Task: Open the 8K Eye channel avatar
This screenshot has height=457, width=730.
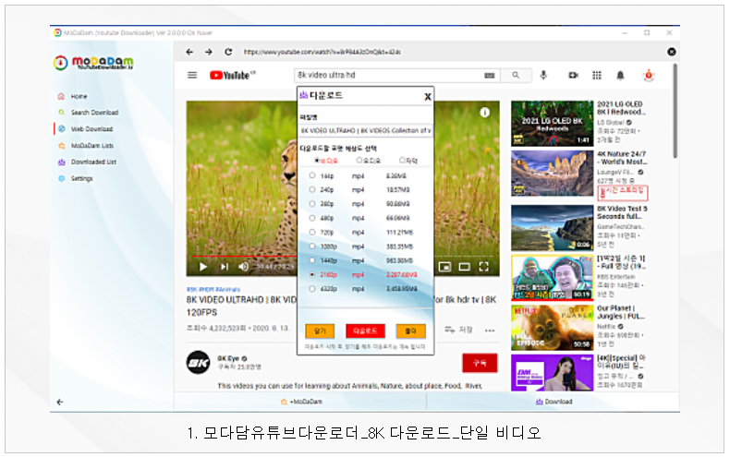Action: [x=199, y=363]
